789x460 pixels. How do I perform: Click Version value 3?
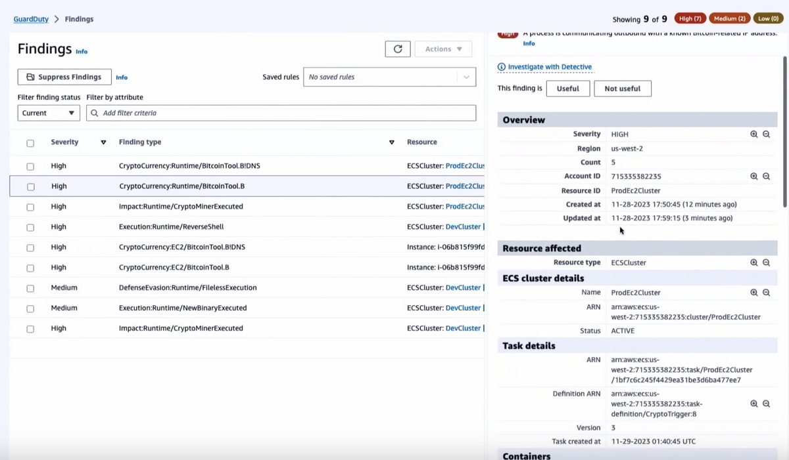pyautogui.click(x=613, y=428)
